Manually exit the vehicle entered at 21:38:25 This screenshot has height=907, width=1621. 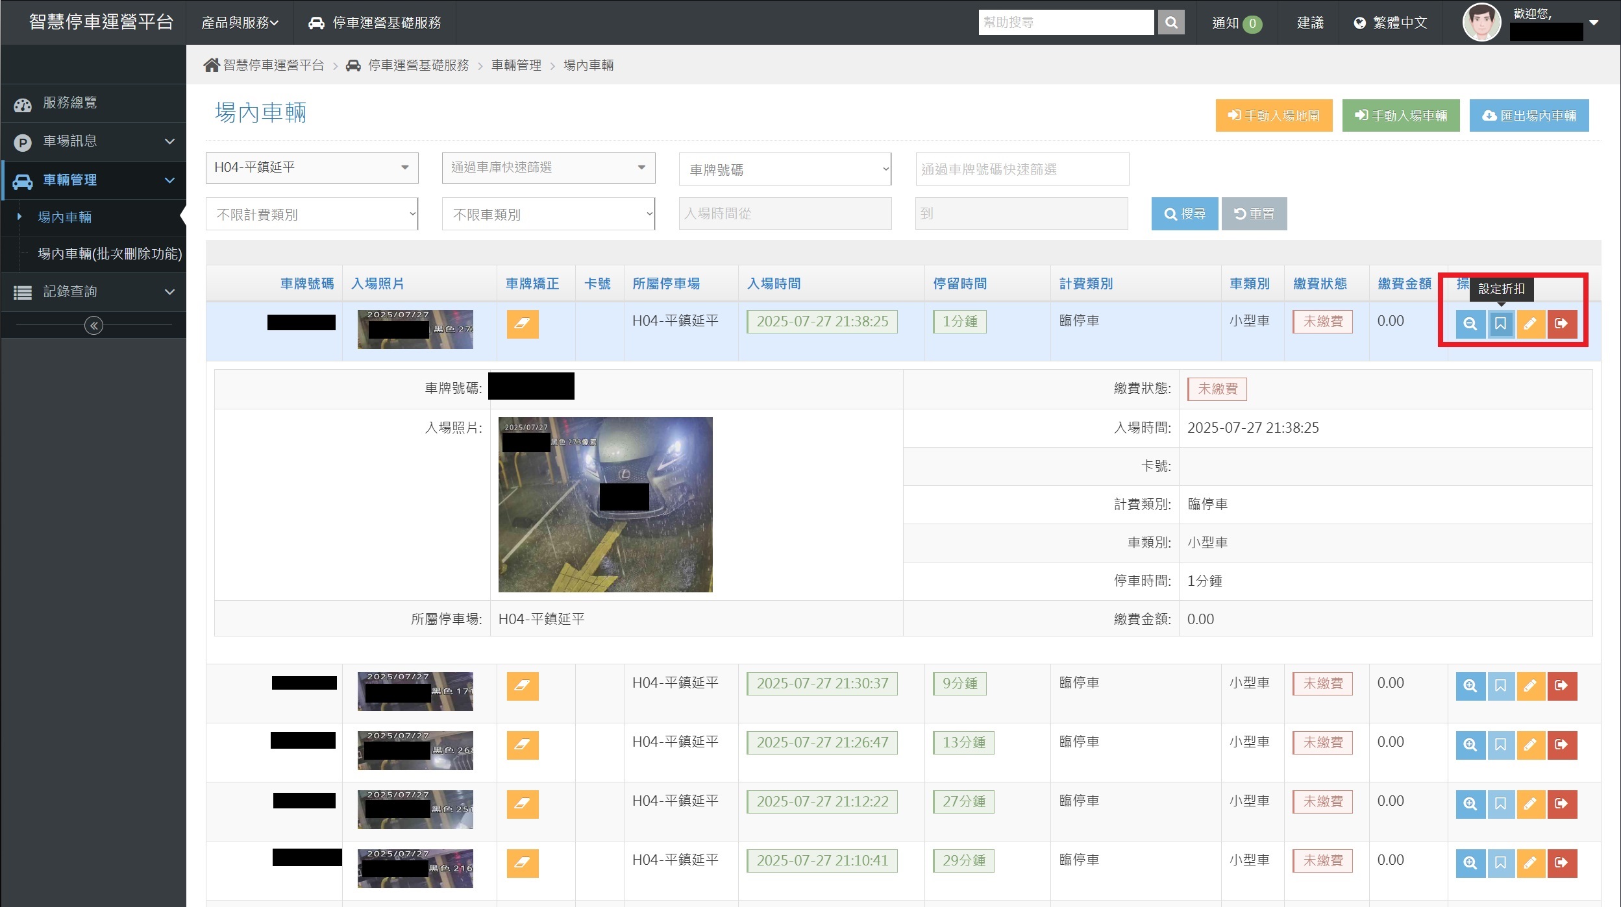click(1562, 324)
